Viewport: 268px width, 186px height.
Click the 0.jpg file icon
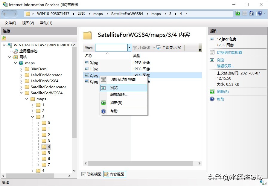coord(87,63)
